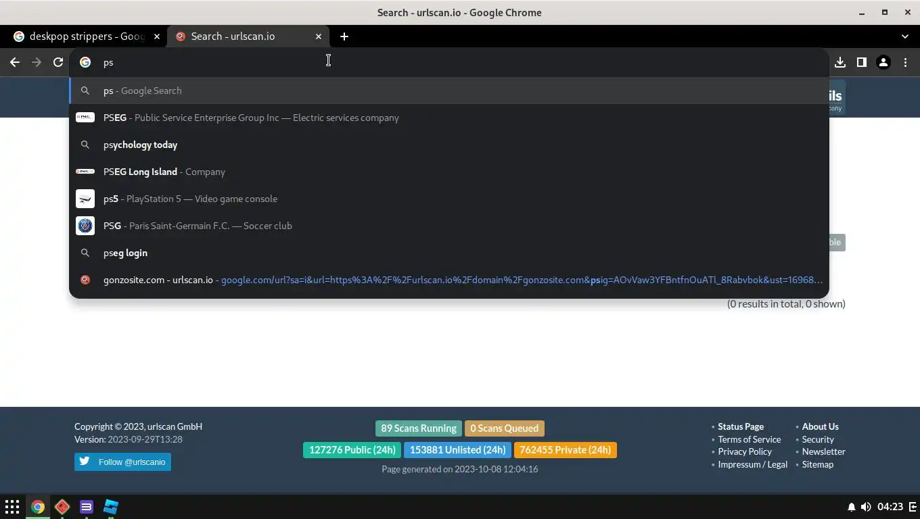Click the 04:23 clock in the taskbar

(890, 507)
